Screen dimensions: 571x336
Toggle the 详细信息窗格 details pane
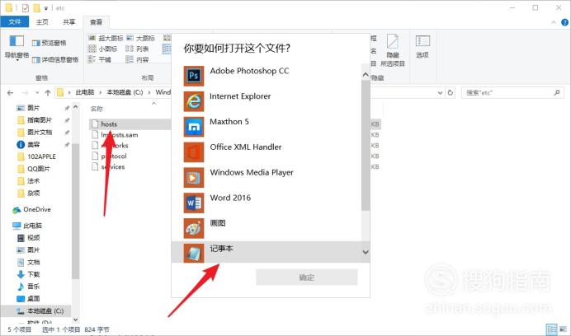(55, 59)
